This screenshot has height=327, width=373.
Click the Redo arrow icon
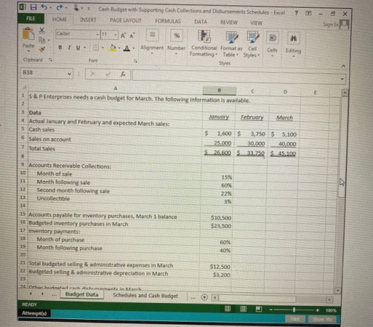pyautogui.click(x=59, y=7)
